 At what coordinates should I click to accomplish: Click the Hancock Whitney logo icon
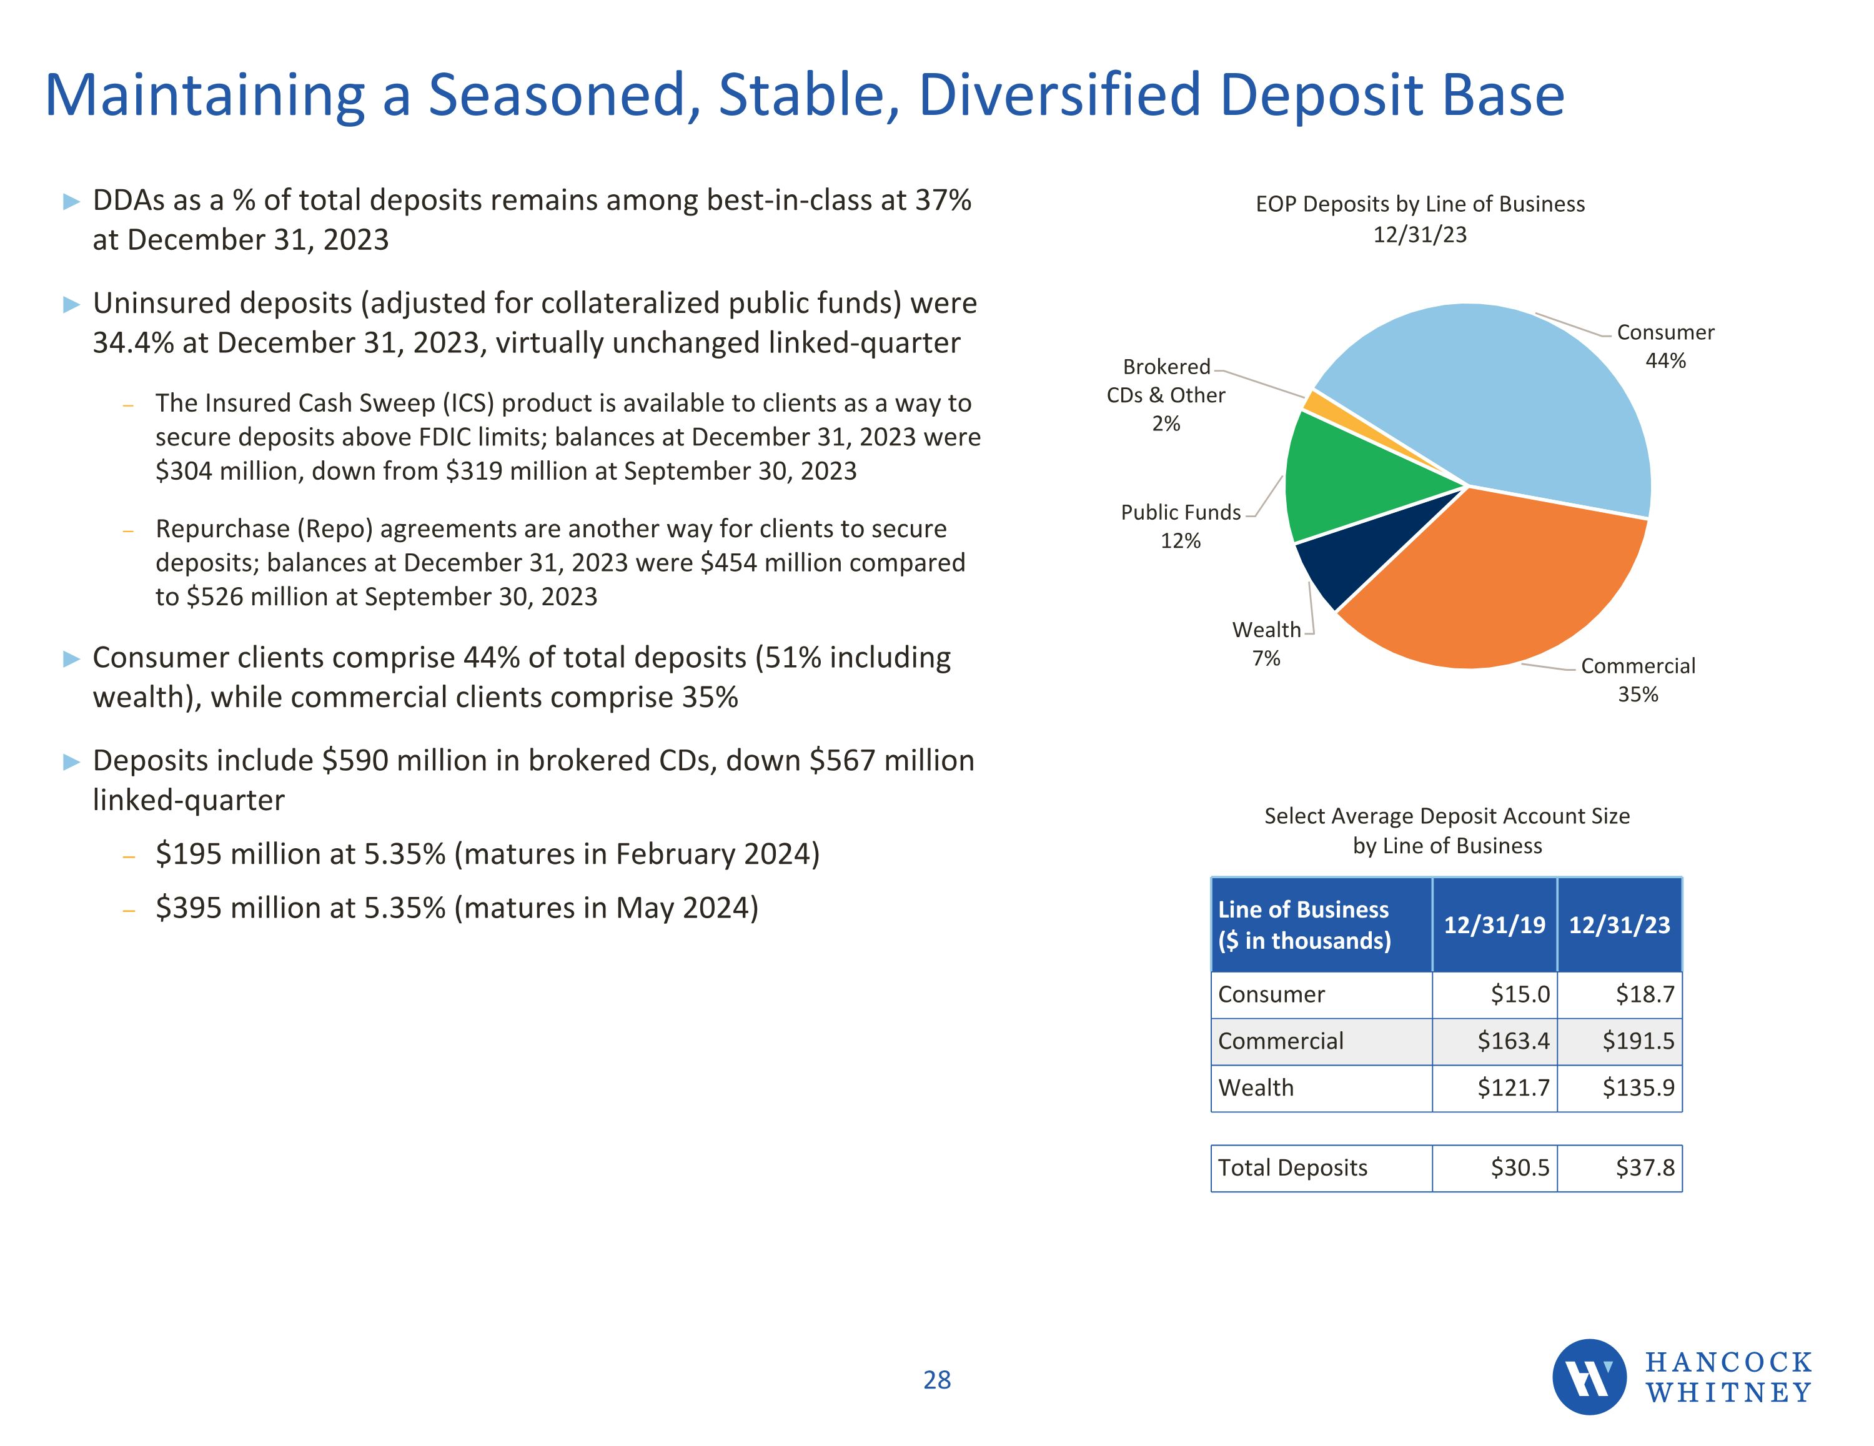tap(1589, 1377)
